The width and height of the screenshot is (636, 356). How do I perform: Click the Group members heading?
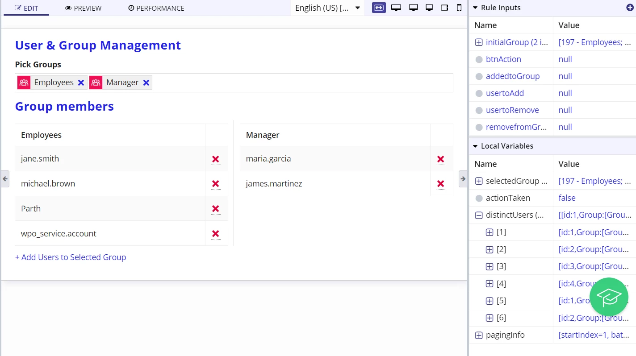64,107
